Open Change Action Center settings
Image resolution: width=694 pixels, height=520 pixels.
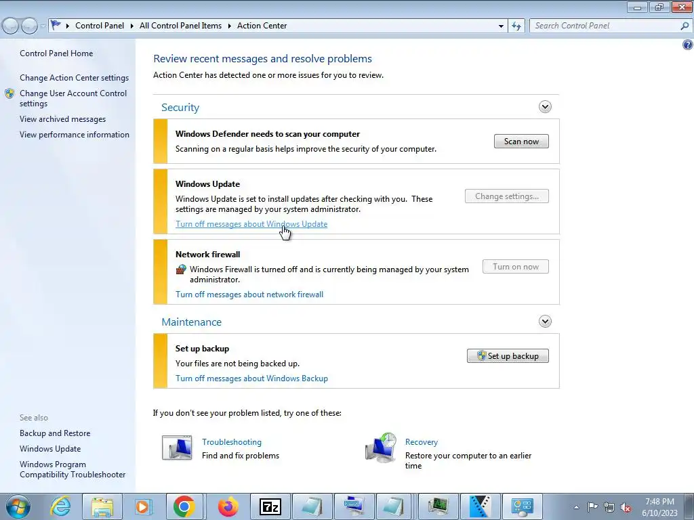coord(74,78)
